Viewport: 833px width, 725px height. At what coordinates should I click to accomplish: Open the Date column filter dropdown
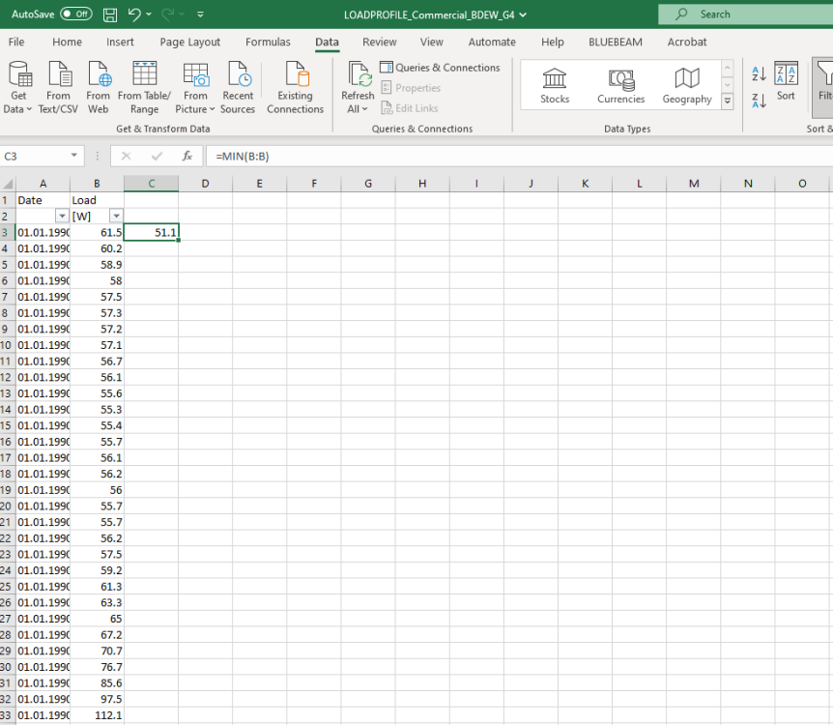click(62, 217)
